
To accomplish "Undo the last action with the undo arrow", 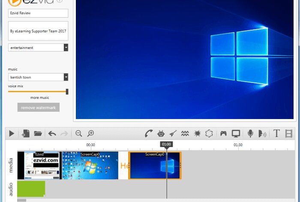I will 52,134.
